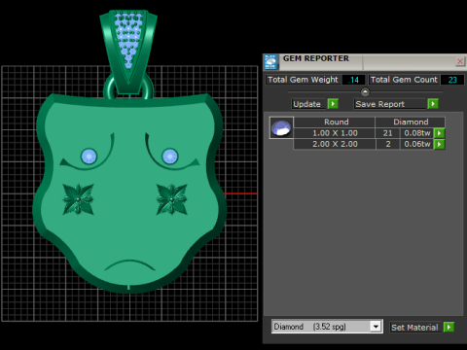Click the 0.06tw weight value

pos(417,144)
